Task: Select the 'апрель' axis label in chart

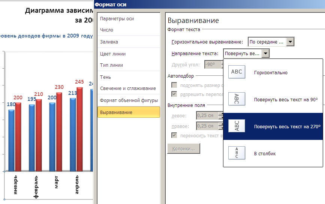Action: (x=77, y=185)
